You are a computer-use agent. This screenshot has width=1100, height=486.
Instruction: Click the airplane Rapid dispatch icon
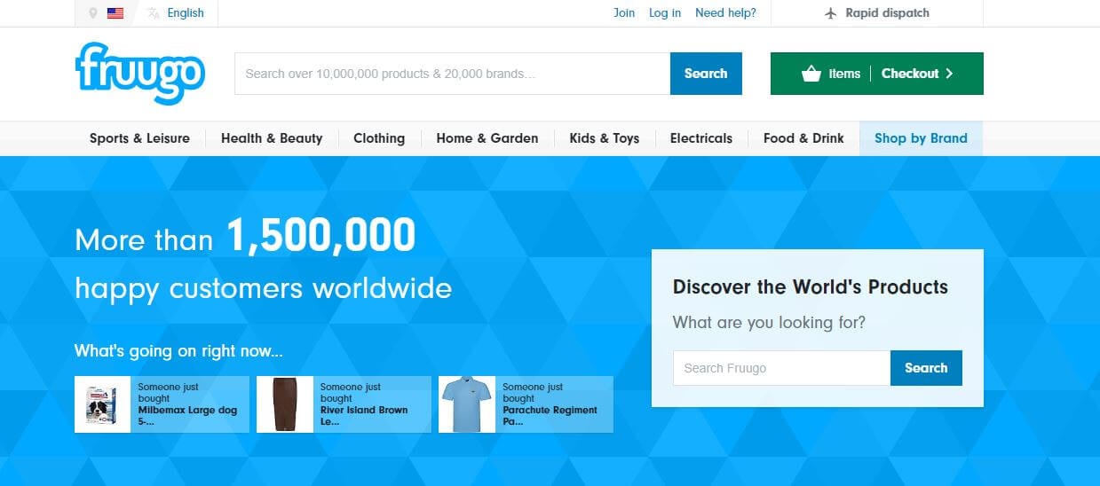click(831, 13)
